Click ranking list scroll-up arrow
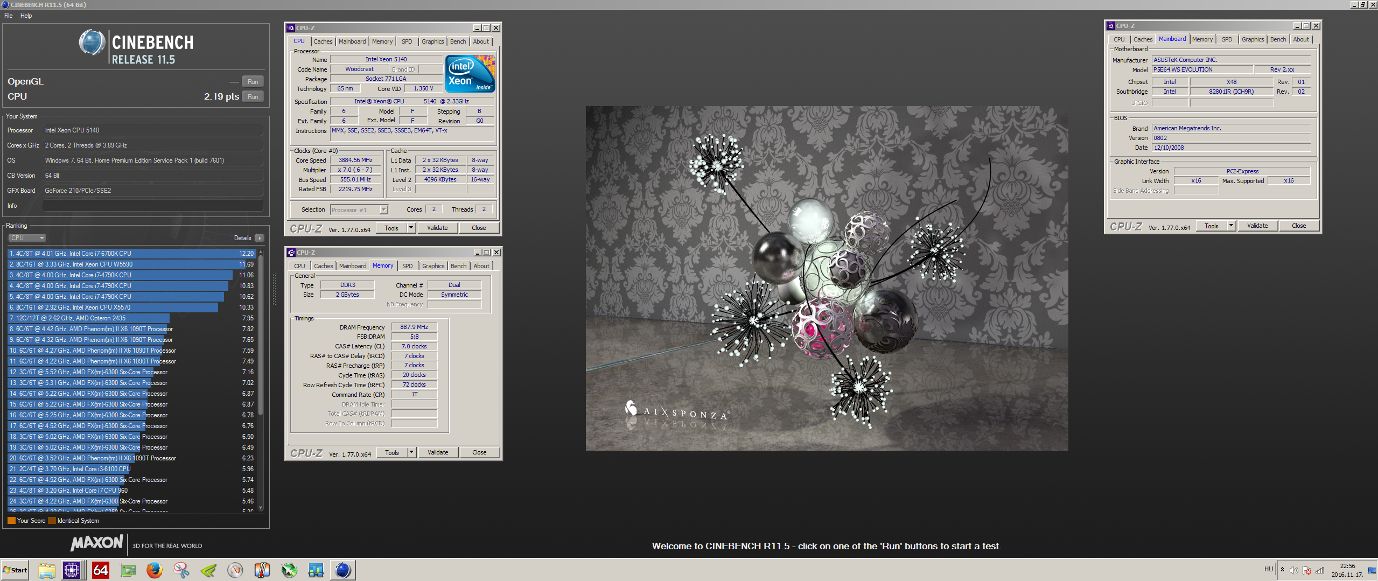This screenshot has width=1378, height=581. [x=261, y=252]
